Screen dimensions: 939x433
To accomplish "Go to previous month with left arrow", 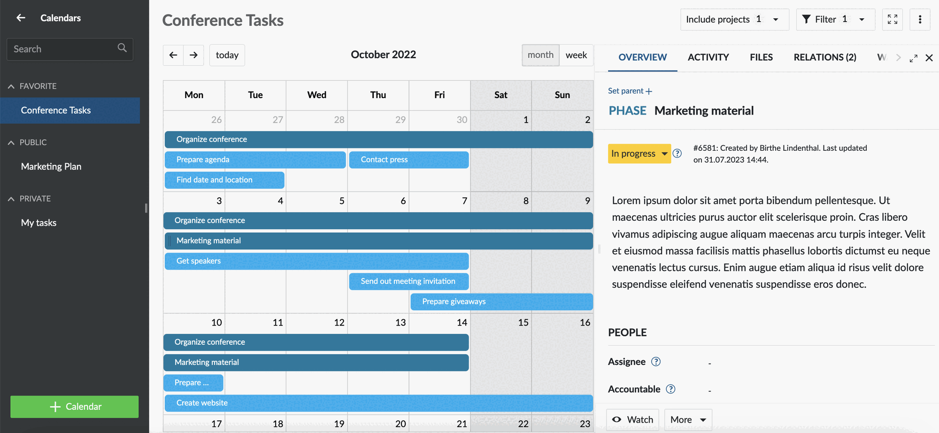I will (173, 55).
